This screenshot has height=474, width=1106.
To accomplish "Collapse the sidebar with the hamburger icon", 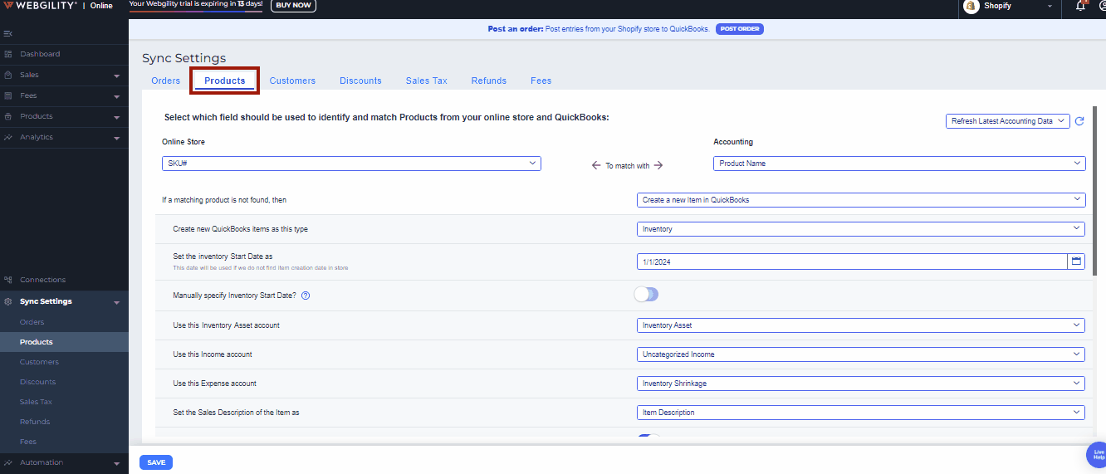I will point(7,33).
